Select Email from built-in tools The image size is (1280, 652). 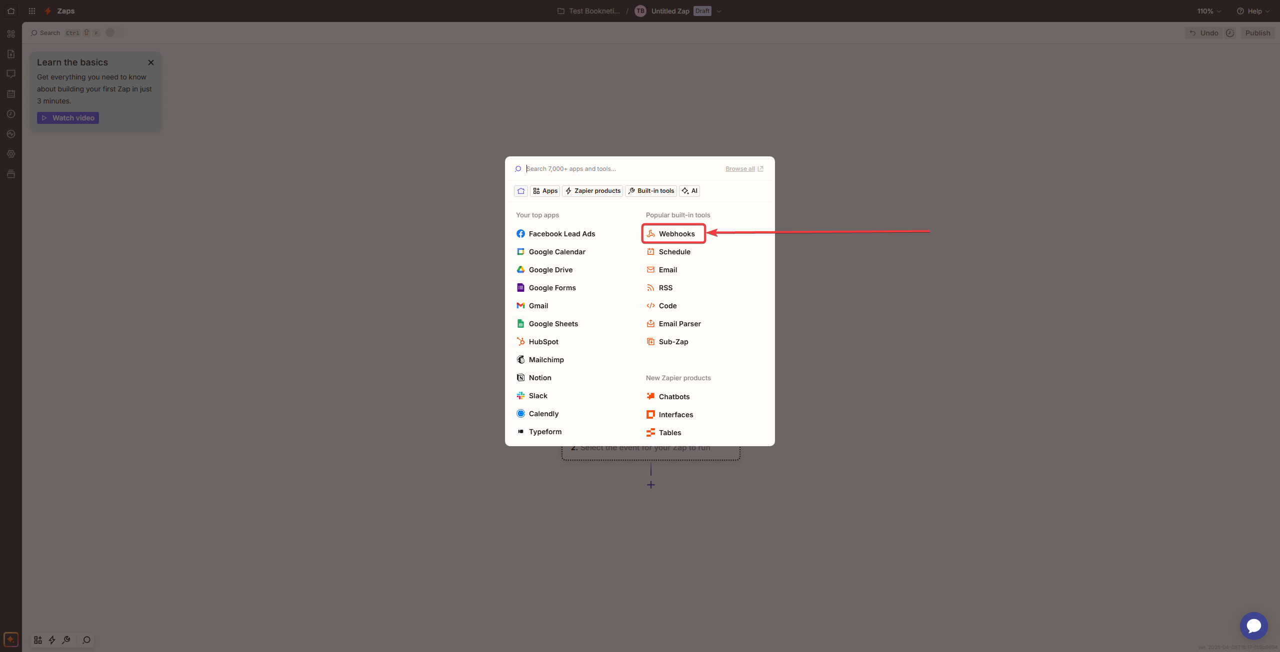click(661, 270)
